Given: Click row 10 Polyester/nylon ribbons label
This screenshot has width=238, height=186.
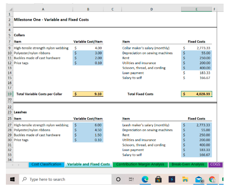Looking at the screenshot, I should pos(32,53).
